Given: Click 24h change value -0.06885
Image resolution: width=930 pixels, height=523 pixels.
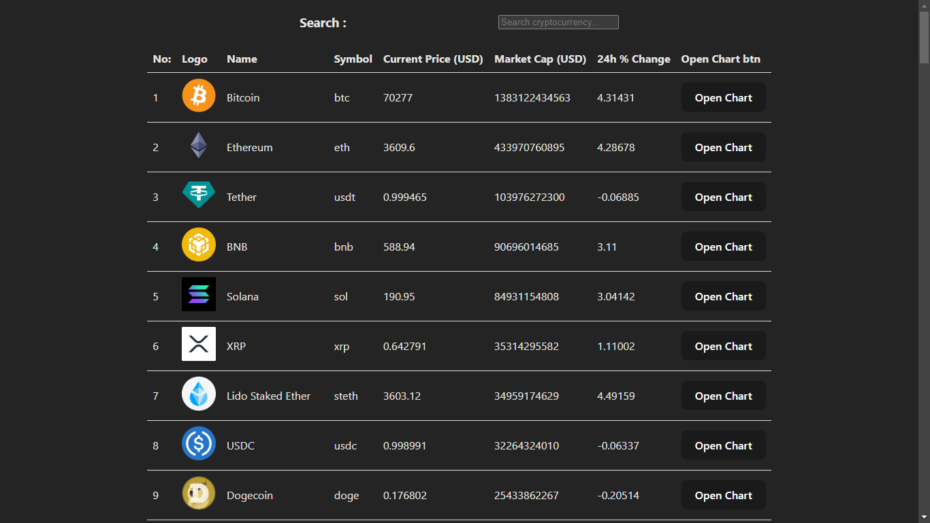Looking at the screenshot, I should point(618,197).
